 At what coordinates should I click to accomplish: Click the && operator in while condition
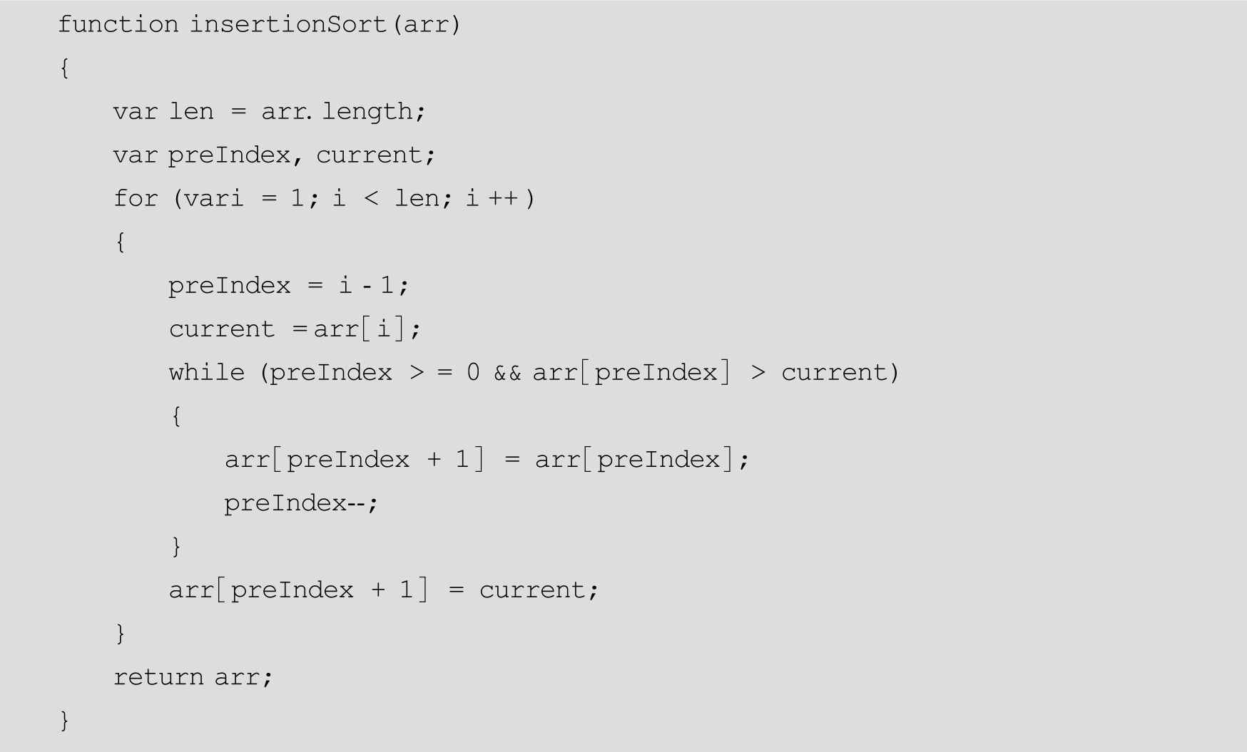pyautogui.click(x=507, y=373)
